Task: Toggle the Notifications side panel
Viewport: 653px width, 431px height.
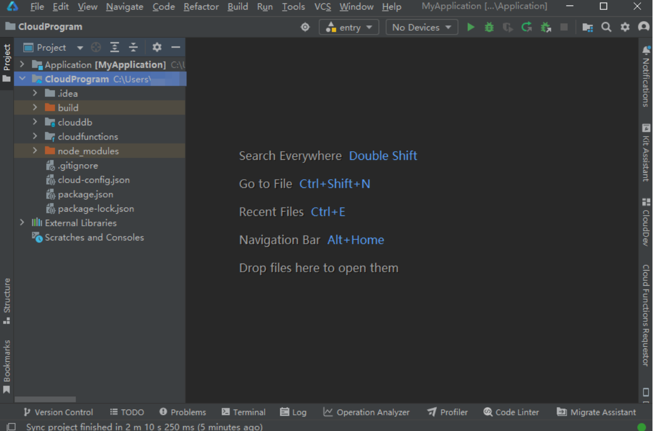Action: click(646, 76)
